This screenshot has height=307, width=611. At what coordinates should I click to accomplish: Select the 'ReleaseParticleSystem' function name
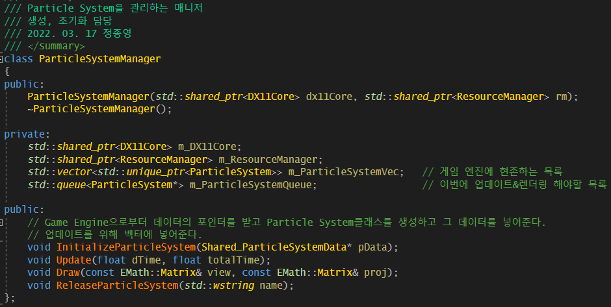[117, 285]
